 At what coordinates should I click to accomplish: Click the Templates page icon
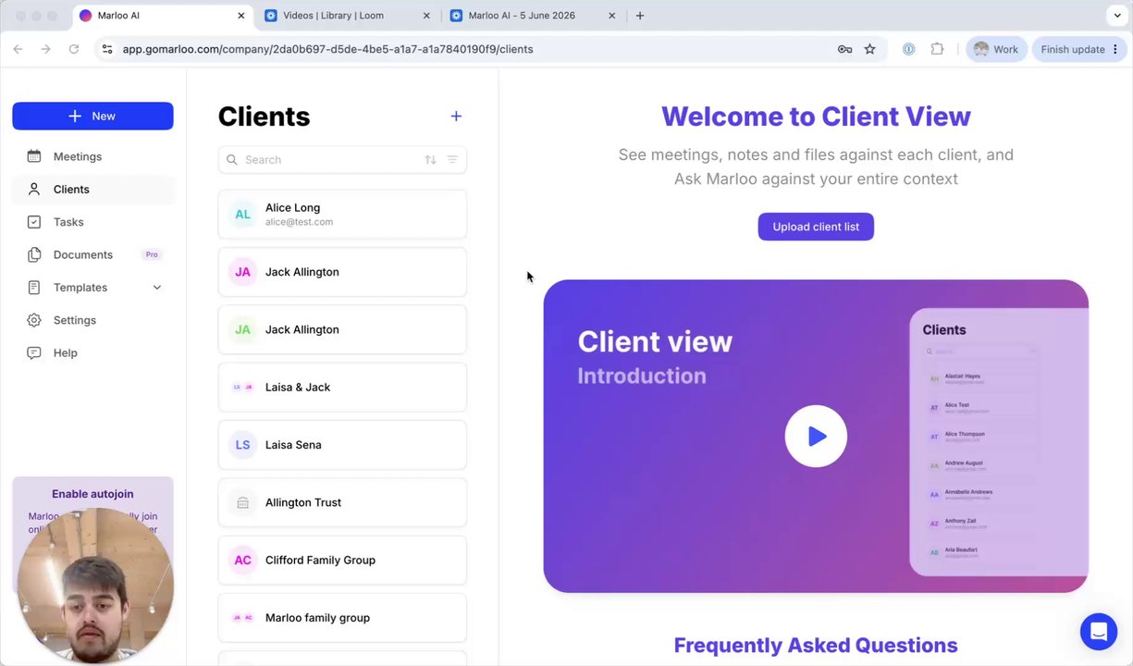pos(34,288)
